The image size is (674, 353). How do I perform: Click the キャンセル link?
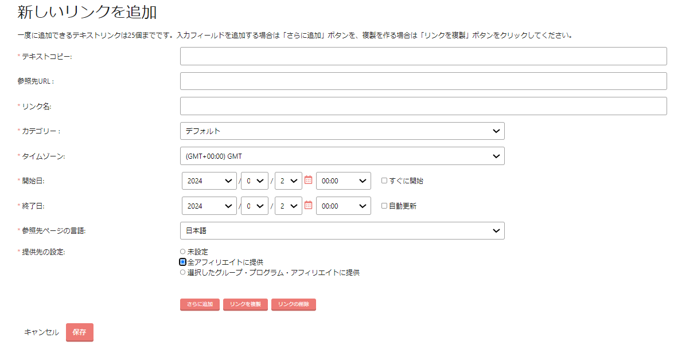[41, 332]
